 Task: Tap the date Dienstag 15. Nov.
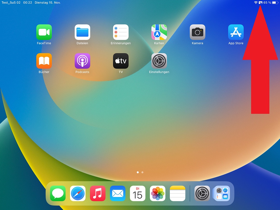[48, 3]
